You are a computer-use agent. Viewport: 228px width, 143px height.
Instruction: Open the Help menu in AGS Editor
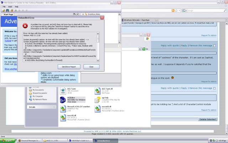[x=16, y=7]
